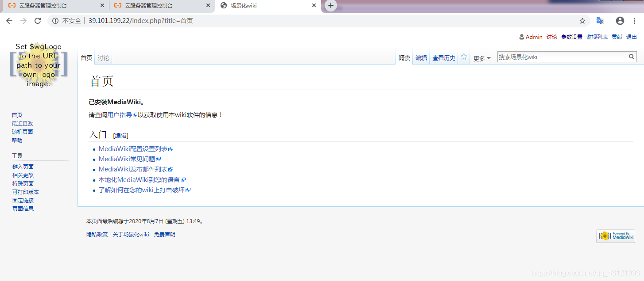This screenshot has height=281, width=644.
Task: Open the 关于场景化wiki footer link
Action: point(131,234)
